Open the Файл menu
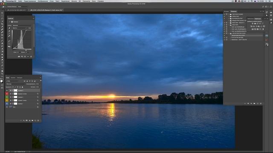The image size is (273, 153). click(x=20, y=1)
